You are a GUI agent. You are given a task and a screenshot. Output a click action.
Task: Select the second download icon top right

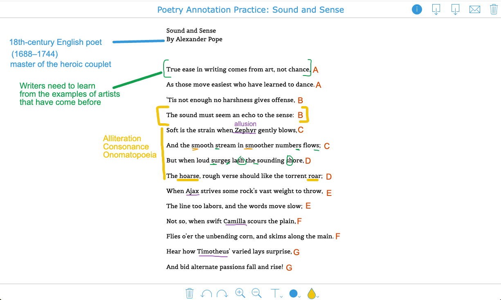point(455,9)
